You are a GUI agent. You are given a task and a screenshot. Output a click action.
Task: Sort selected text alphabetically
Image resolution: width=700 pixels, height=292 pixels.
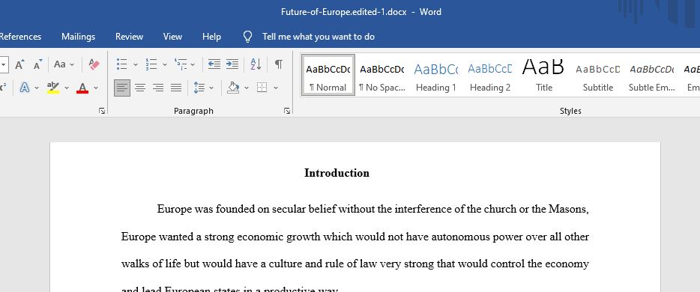pos(256,64)
